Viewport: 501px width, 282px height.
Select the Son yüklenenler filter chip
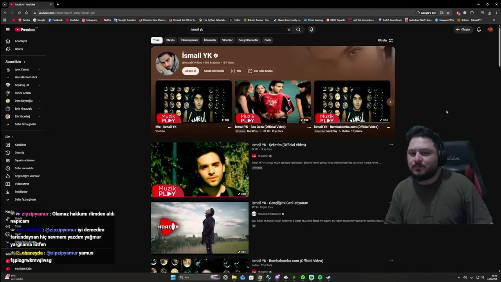click(249, 40)
